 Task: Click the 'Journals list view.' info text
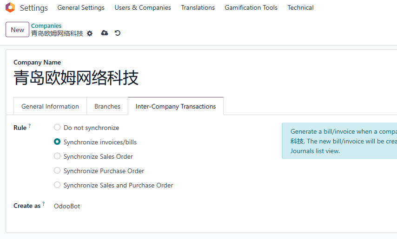click(315, 151)
